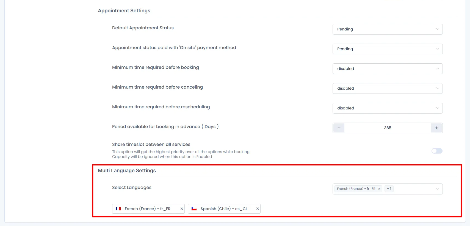Remove French (France) tag inside language dropdown
The width and height of the screenshot is (470, 226).
[x=379, y=189]
